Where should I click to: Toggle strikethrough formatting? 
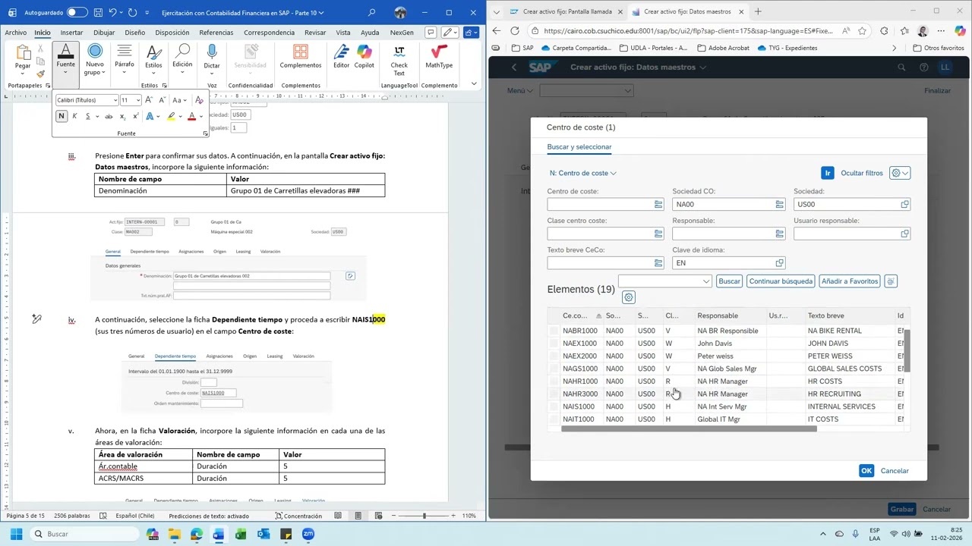[x=109, y=116]
